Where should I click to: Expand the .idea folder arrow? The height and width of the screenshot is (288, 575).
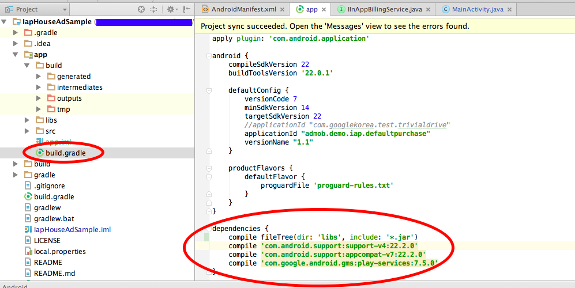click(x=16, y=44)
